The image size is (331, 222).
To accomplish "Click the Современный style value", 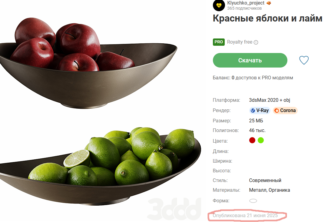I will [265, 181].
